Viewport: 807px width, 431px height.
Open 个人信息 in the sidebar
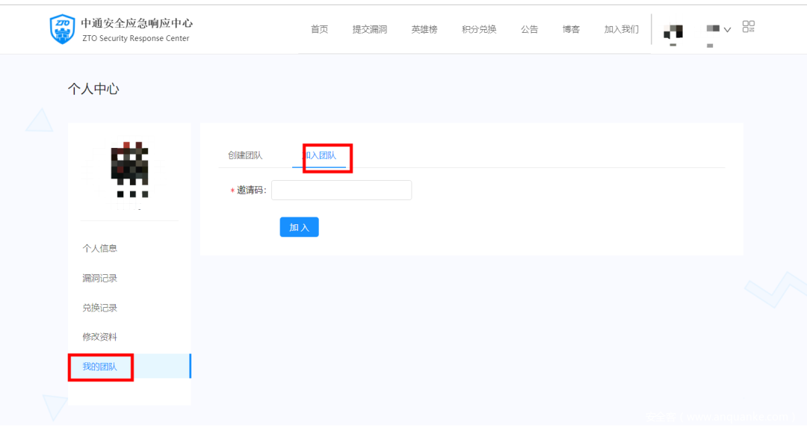point(100,248)
